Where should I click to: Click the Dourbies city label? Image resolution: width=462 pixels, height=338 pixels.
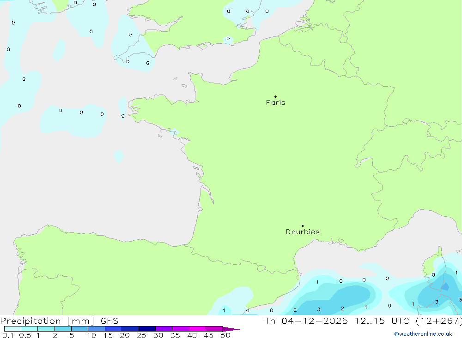[303, 232]
